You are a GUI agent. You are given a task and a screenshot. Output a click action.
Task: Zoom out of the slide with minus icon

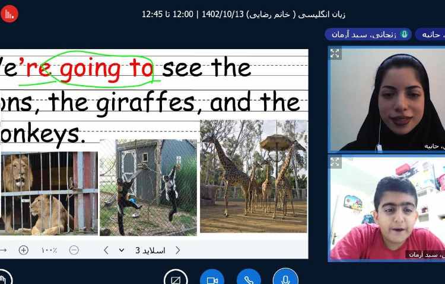coord(74,250)
